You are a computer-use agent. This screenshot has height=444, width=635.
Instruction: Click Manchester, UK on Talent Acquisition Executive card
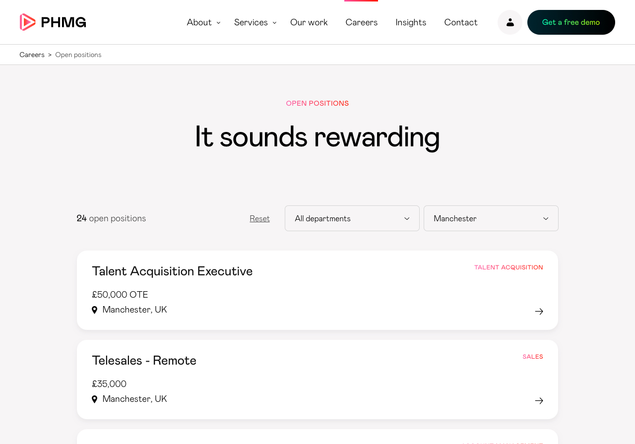[135, 310]
